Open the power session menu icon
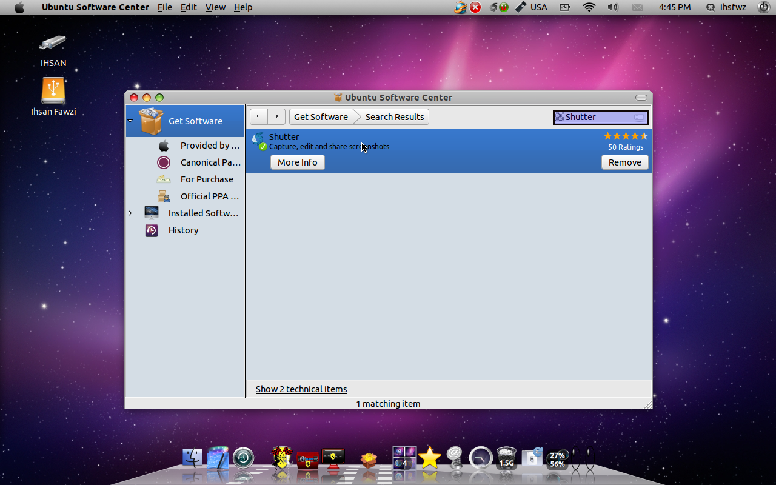 [x=763, y=7]
